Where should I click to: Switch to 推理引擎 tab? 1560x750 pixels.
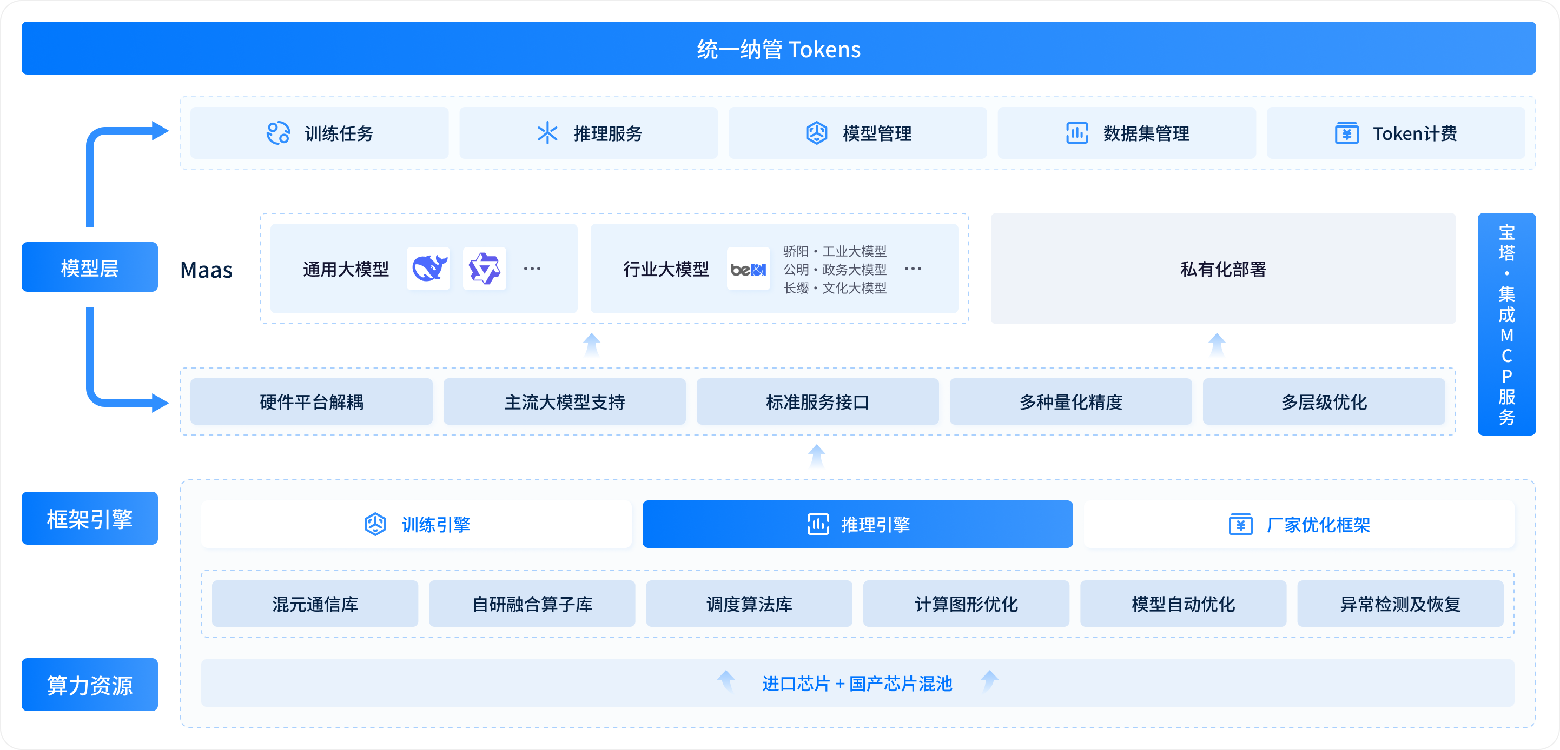point(857,524)
